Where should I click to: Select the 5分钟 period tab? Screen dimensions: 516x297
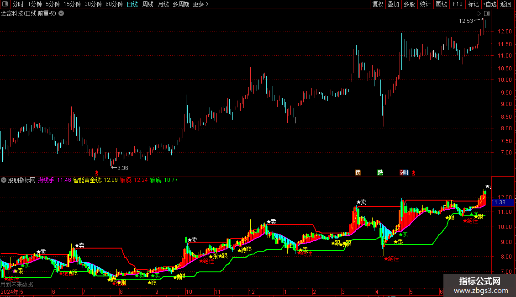(53, 4)
